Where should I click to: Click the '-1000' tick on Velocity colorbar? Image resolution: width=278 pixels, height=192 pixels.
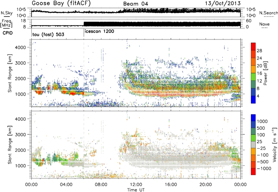pos(264,168)
